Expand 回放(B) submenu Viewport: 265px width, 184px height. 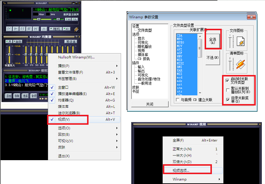tap(84, 134)
